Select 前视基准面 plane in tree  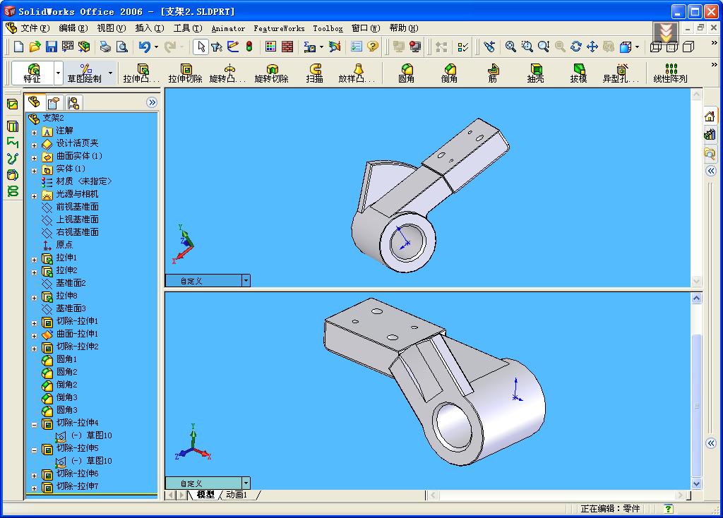coord(77,207)
